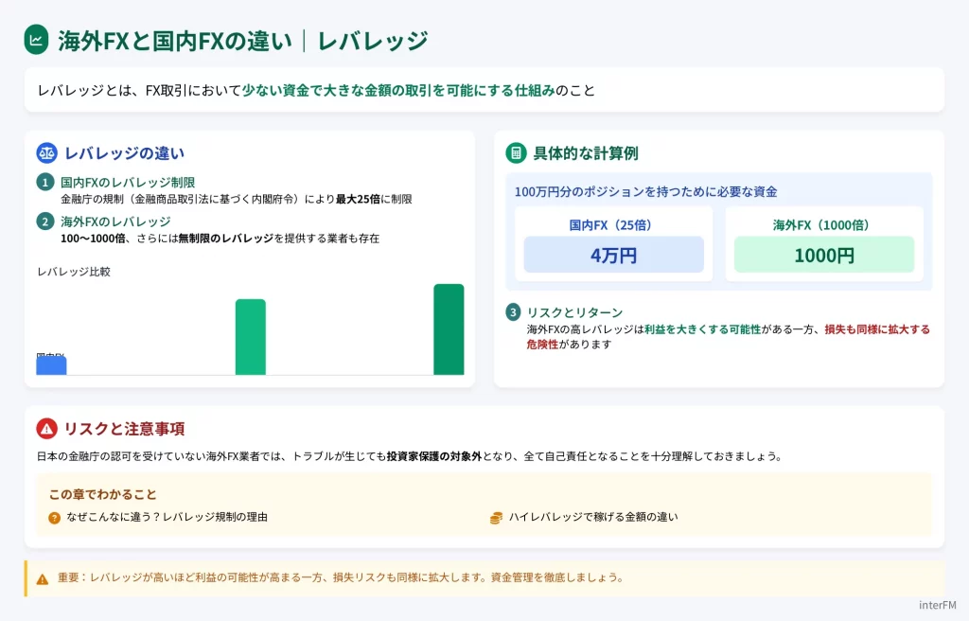Click the レバレッジの違い section heading
The image size is (969, 621).
click(124, 153)
